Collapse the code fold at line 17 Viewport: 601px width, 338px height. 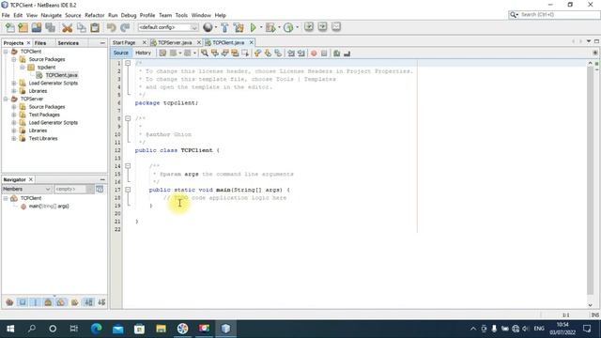[128, 190]
